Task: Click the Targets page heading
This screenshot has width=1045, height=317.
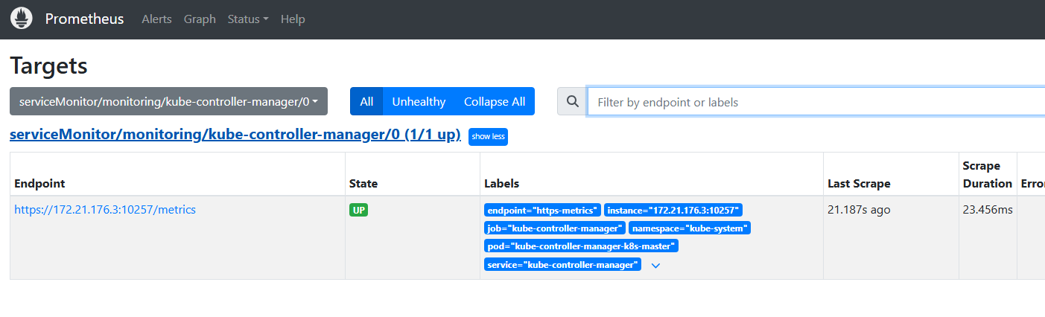Action: tap(49, 65)
